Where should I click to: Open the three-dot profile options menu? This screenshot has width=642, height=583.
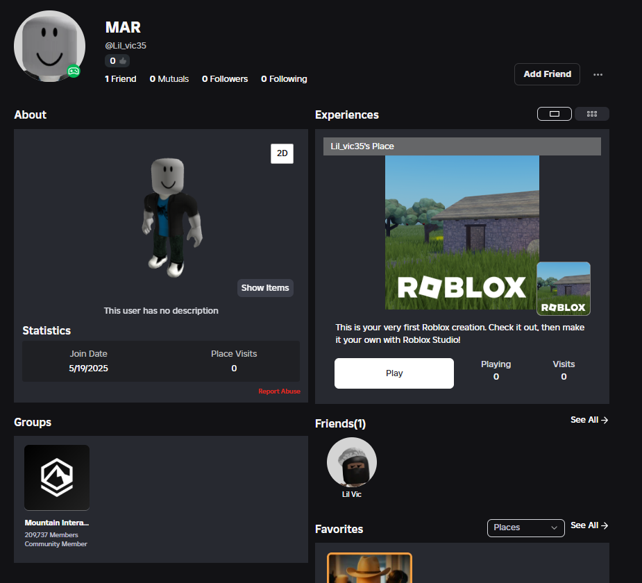point(598,74)
